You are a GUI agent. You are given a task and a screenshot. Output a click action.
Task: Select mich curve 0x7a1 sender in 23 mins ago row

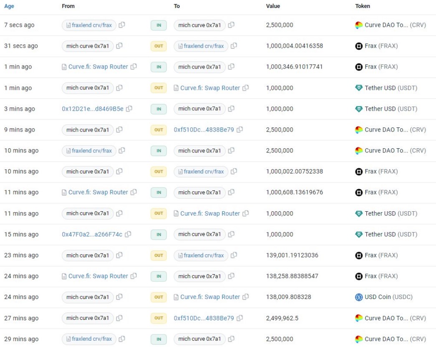88,255
